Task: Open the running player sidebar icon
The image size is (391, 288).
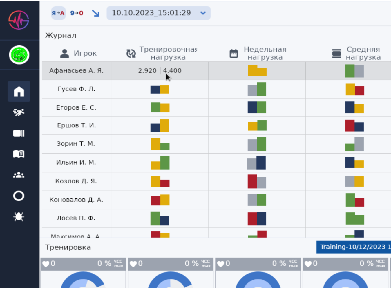Action: [19, 112]
